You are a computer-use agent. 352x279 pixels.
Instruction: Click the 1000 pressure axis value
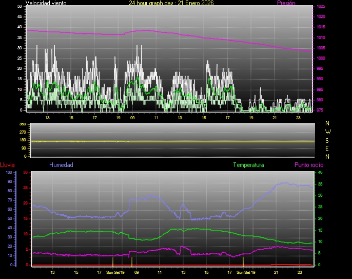point(321,59)
